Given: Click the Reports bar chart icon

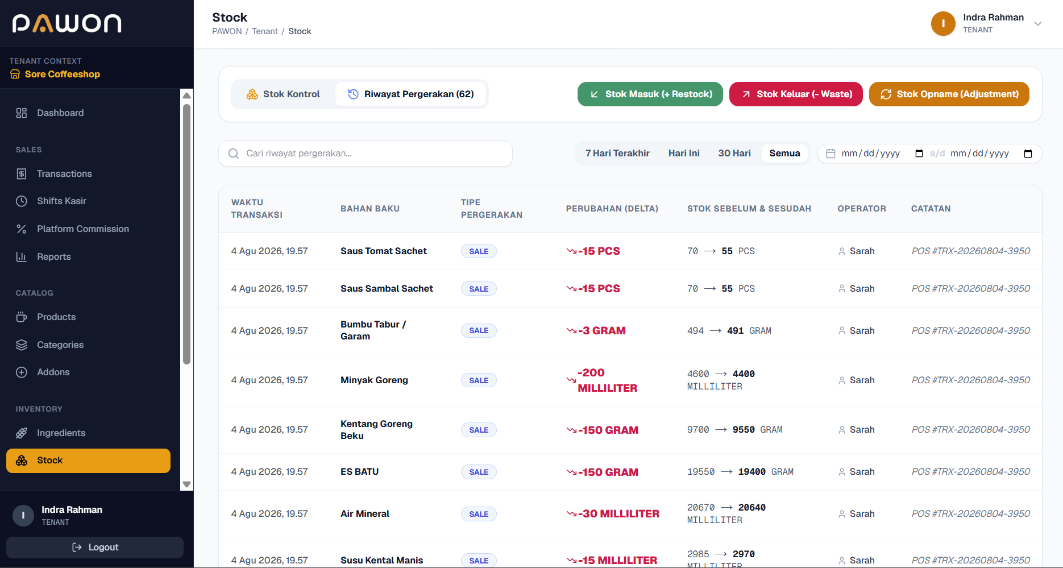Looking at the screenshot, I should point(22,257).
